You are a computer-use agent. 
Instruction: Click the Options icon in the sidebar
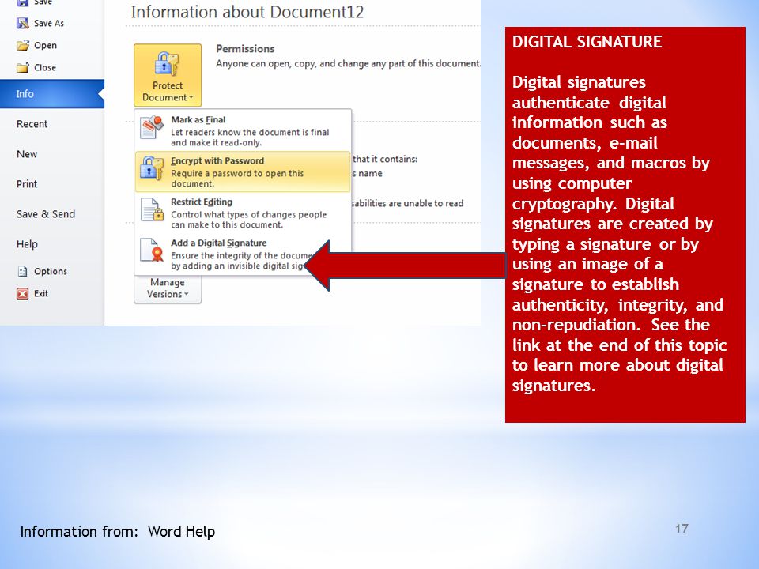23,271
